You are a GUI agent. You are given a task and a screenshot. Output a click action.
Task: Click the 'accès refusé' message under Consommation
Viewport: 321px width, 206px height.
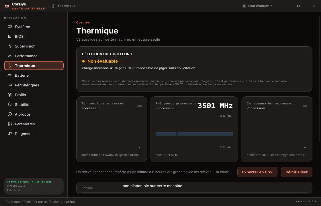point(277,155)
